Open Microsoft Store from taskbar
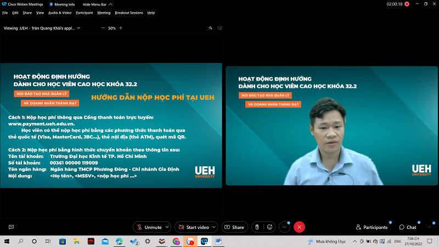 pos(63,242)
